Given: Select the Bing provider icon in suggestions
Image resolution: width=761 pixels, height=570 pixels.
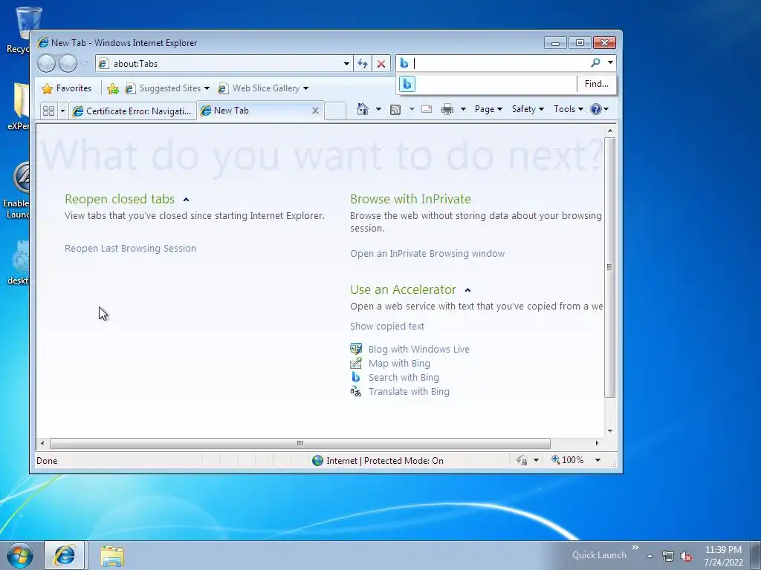Looking at the screenshot, I should (x=407, y=84).
